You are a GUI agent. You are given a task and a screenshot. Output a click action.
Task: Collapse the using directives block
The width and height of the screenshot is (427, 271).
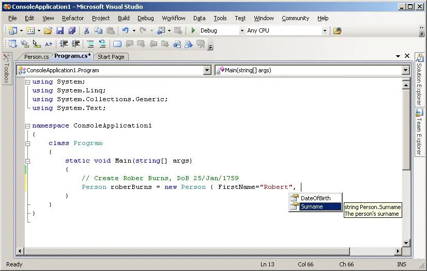[x=27, y=82]
